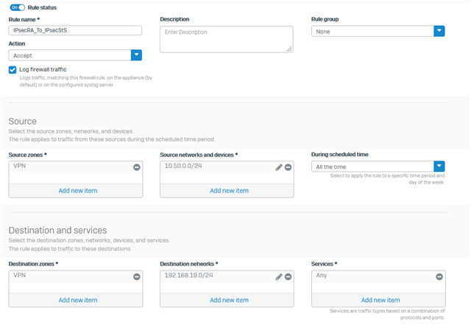Image resolution: width=471 pixels, height=328 pixels.
Task: Grab the Description box resize handle
Action: 289,49
